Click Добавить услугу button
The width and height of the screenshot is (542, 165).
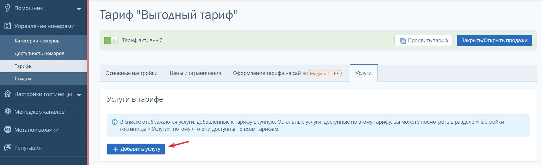136,149
